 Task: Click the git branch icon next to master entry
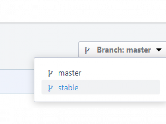(50, 73)
